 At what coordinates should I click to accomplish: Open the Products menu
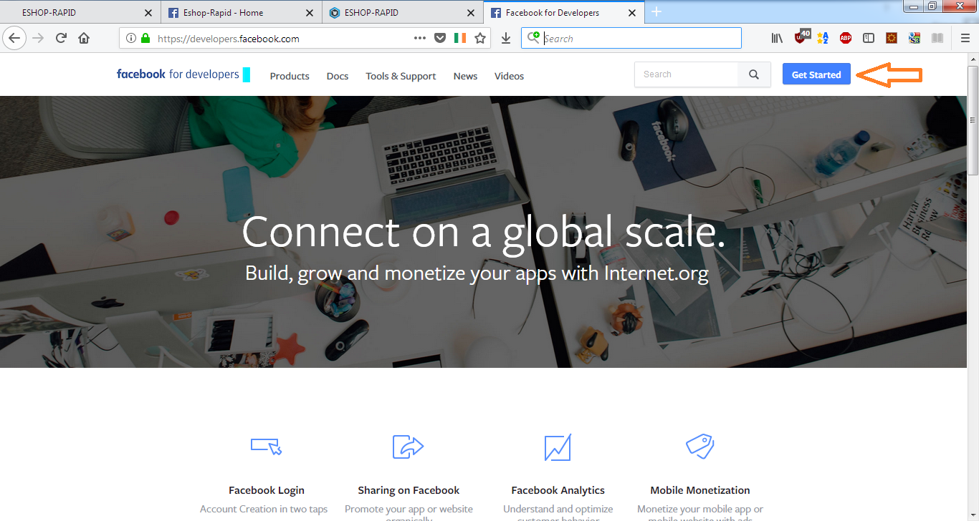[290, 76]
